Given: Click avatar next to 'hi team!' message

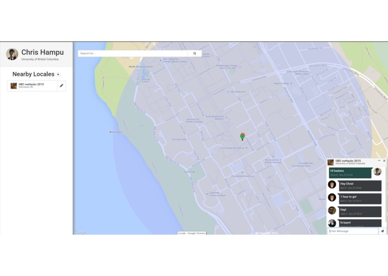Looking at the screenshot, I should click(332, 223).
